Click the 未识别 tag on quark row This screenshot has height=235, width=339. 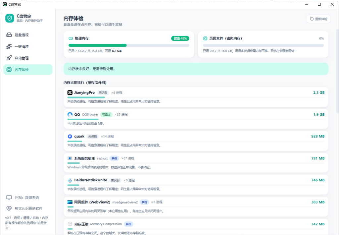point(93,137)
